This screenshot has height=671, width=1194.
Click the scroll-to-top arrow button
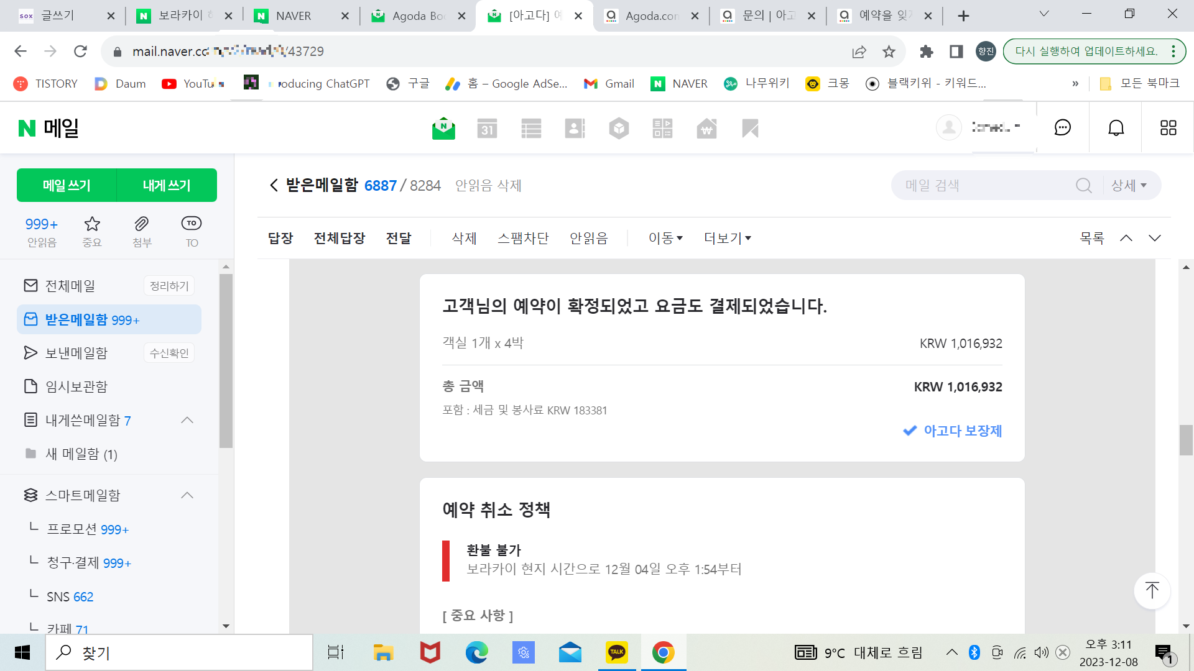pos(1152,590)
